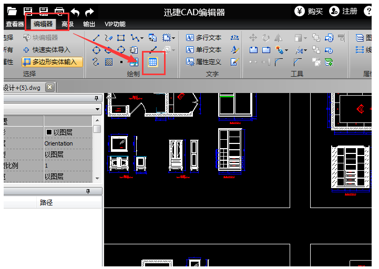Click the 路径 column header

tap(46, 202)
